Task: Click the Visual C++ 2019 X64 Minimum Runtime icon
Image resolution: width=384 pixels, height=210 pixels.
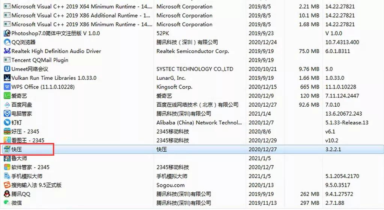Action: click(8, 6)
